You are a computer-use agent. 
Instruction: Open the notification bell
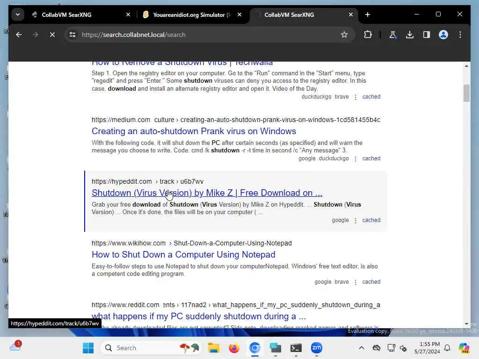coord(447,348)
